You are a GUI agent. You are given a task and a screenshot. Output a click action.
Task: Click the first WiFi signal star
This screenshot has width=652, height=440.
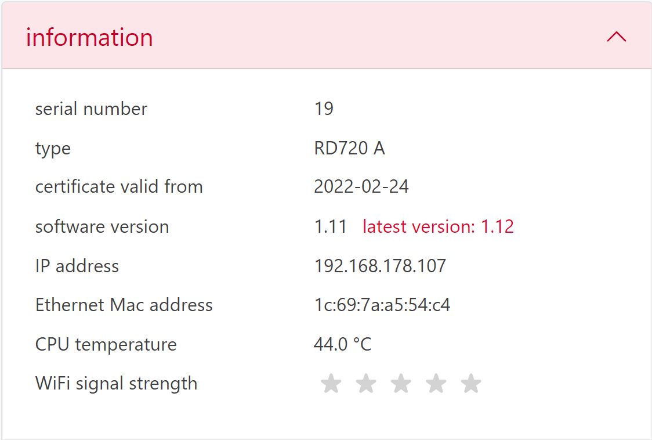pyautogui.click(x=331, y=384)
